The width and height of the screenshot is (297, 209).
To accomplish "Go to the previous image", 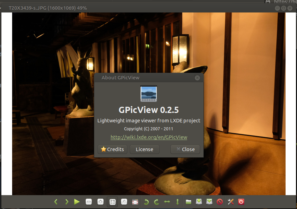I will click(x=56, y=202).
